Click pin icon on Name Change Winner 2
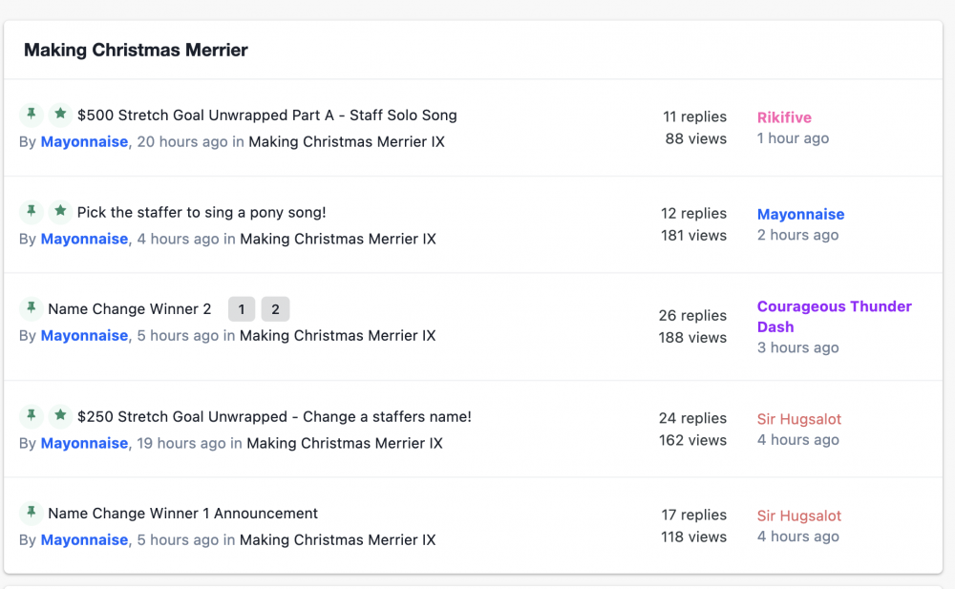This screenshot has height=589, width=955. point(32,308)
